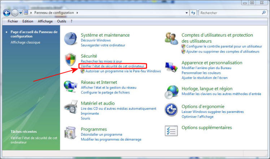270x159 pixels.
Task: Click the Horloge, langue et région globe icon
Action: (x=171, y=92)
